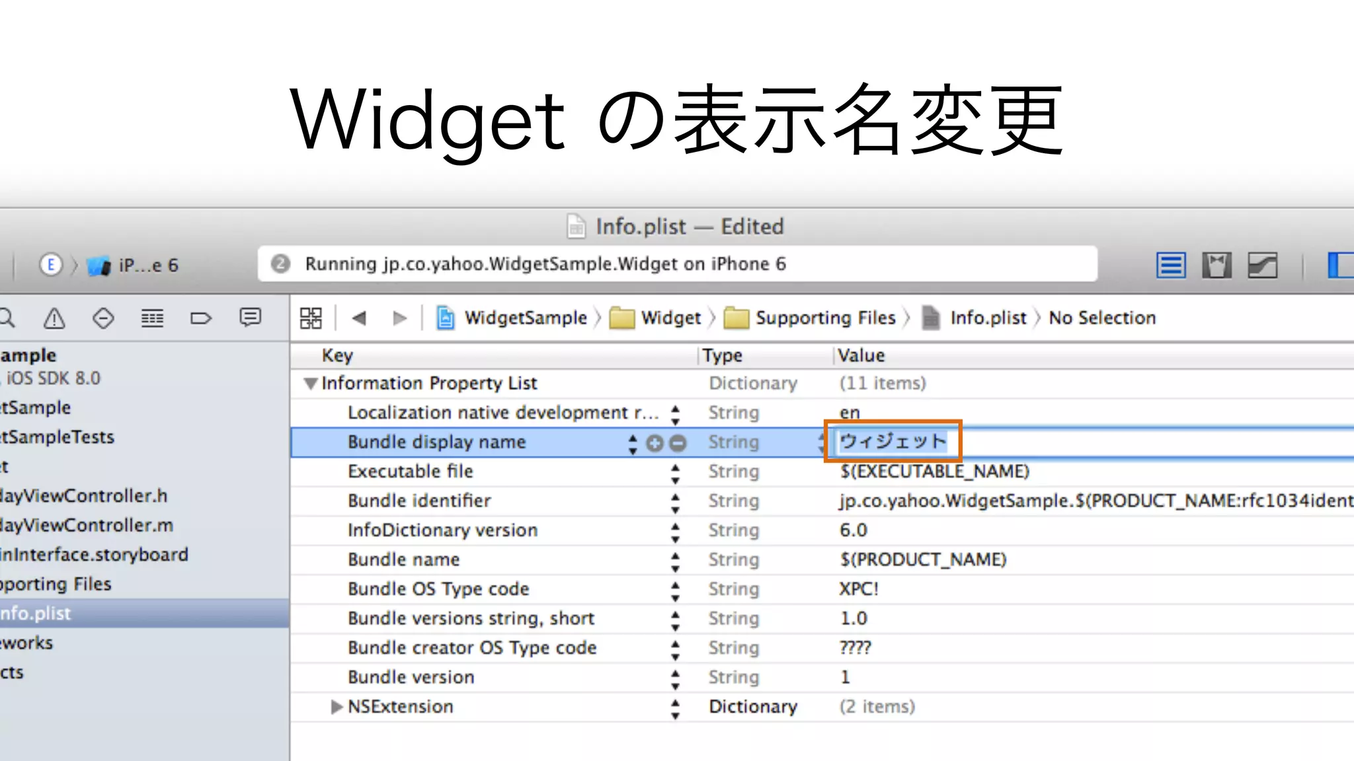Click the plus button on Bundle display name row

coord(655,443)
